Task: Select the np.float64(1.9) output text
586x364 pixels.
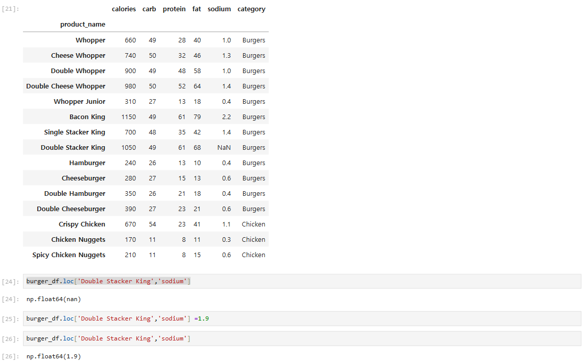Action: click(x=54, y=356)
